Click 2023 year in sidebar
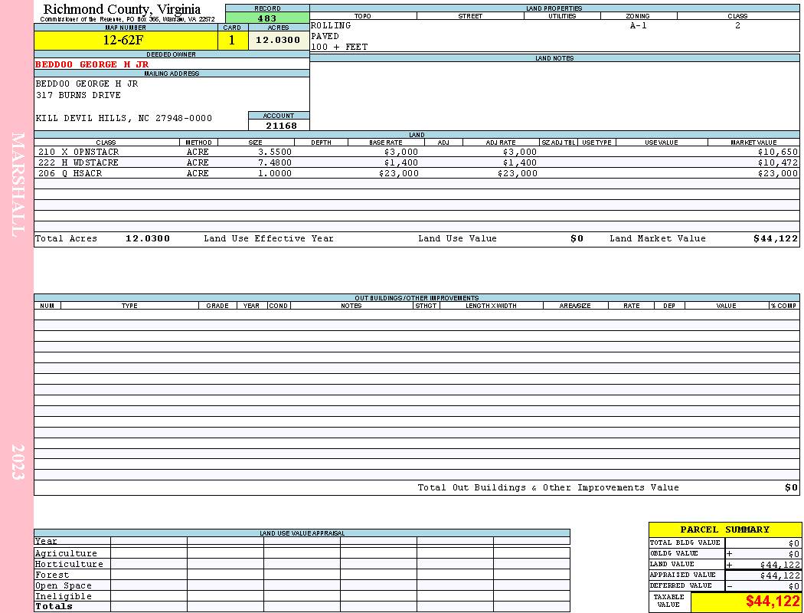 pyautogui.click(x=18, y=462)
